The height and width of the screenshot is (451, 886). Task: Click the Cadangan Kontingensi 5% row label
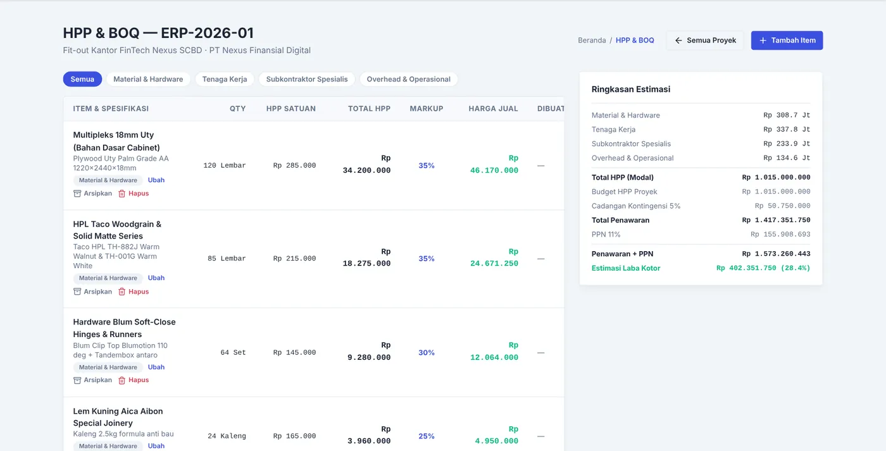pos(636,206)
